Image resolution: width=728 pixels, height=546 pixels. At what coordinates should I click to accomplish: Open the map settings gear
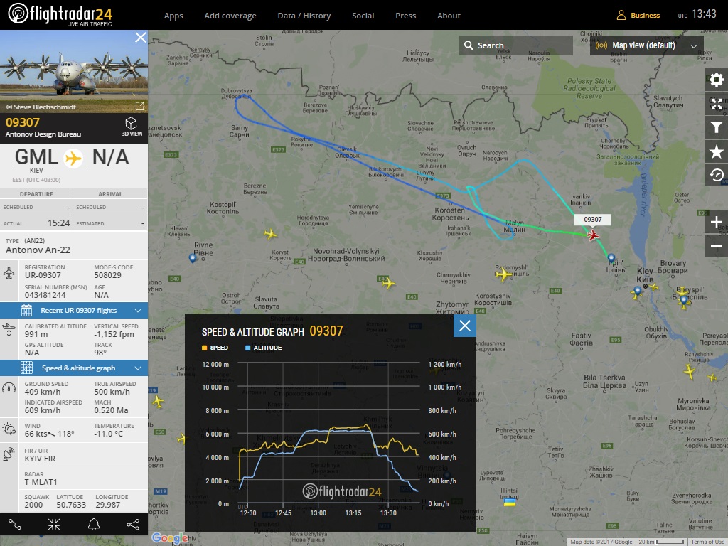pos(717,80)
